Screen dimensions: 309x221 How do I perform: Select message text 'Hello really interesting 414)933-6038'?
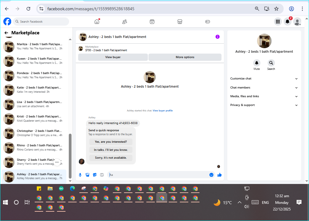(113, 123)
